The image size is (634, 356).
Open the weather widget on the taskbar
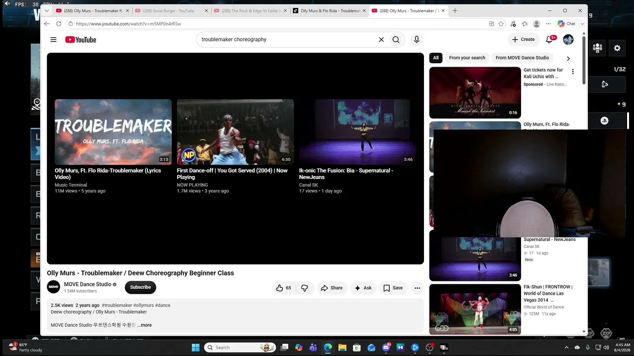click(26, 348)
